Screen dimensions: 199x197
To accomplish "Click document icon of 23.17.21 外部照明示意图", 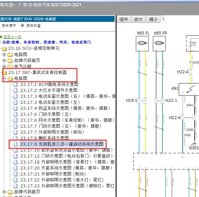I will point(16,174).
